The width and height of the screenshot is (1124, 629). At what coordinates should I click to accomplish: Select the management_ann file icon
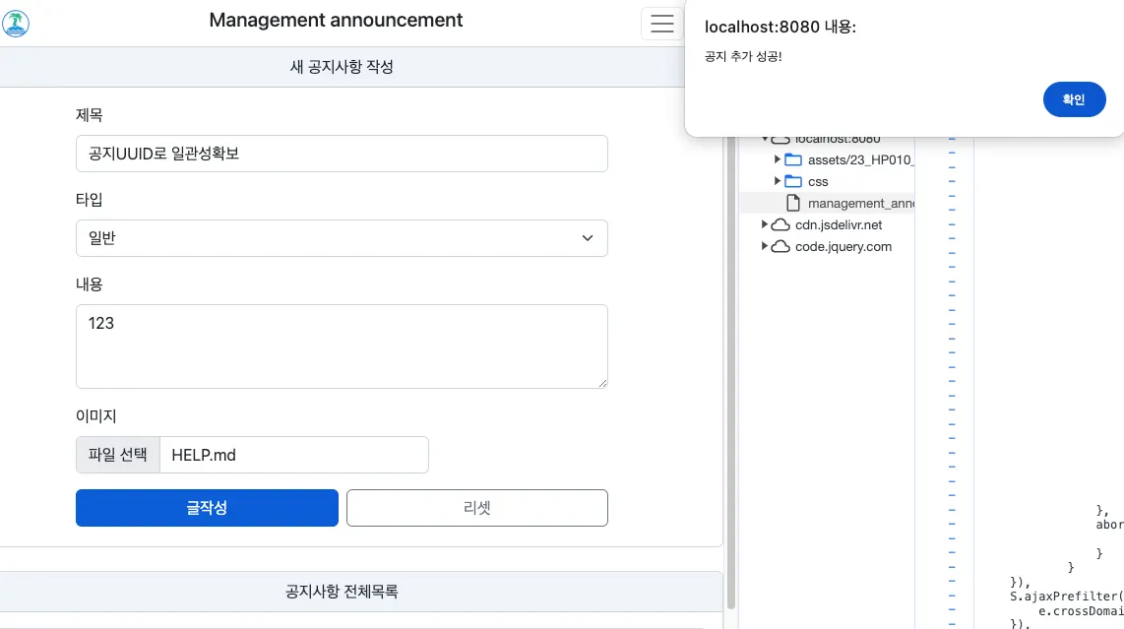[x=793, y=203]
